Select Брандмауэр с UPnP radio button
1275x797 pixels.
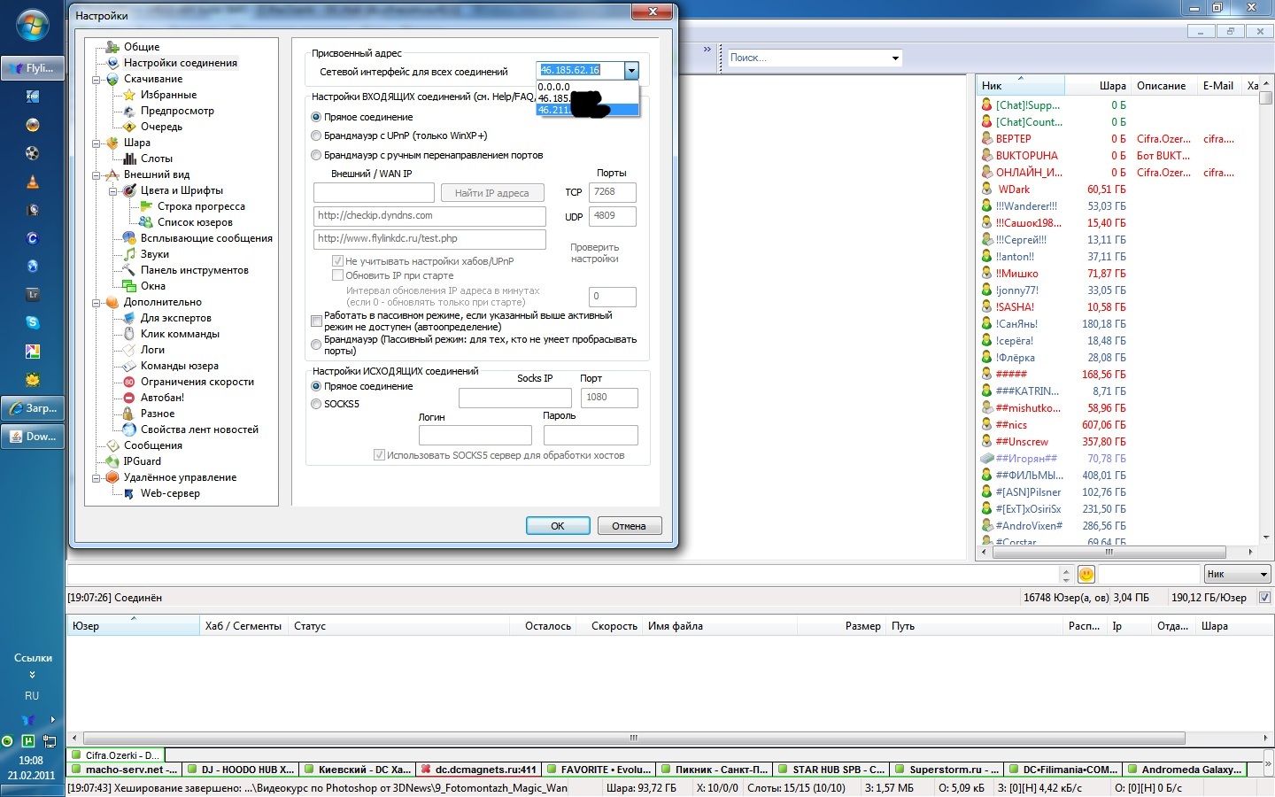click(x=316, y=135)
